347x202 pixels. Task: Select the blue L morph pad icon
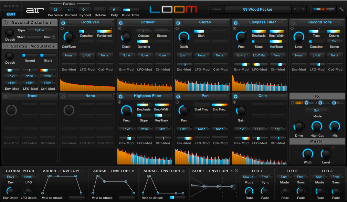pyautogui.click(x=155, y=9)
